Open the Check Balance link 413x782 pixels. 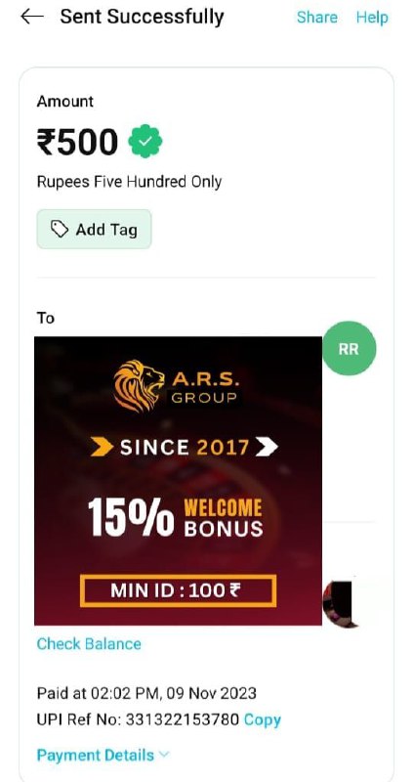pyautogui.click(x=89, y=644)
